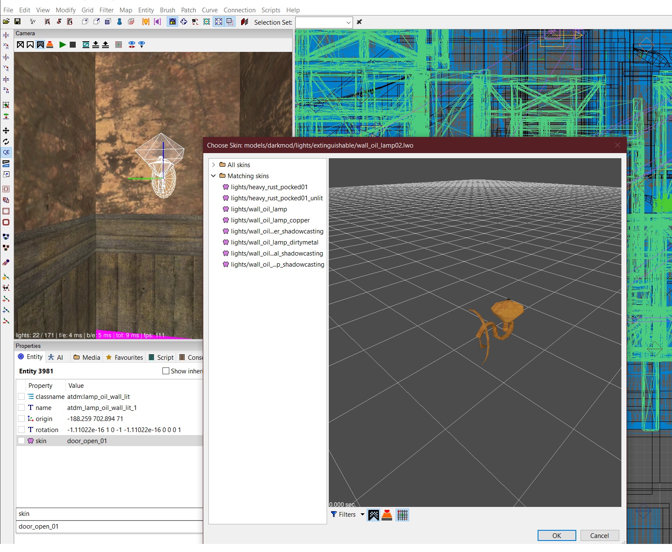Toggle the grid icon in skin preview toolbar
Image resolution: width=672 pixels, height=552 pixels.
(x=402, y=515)
